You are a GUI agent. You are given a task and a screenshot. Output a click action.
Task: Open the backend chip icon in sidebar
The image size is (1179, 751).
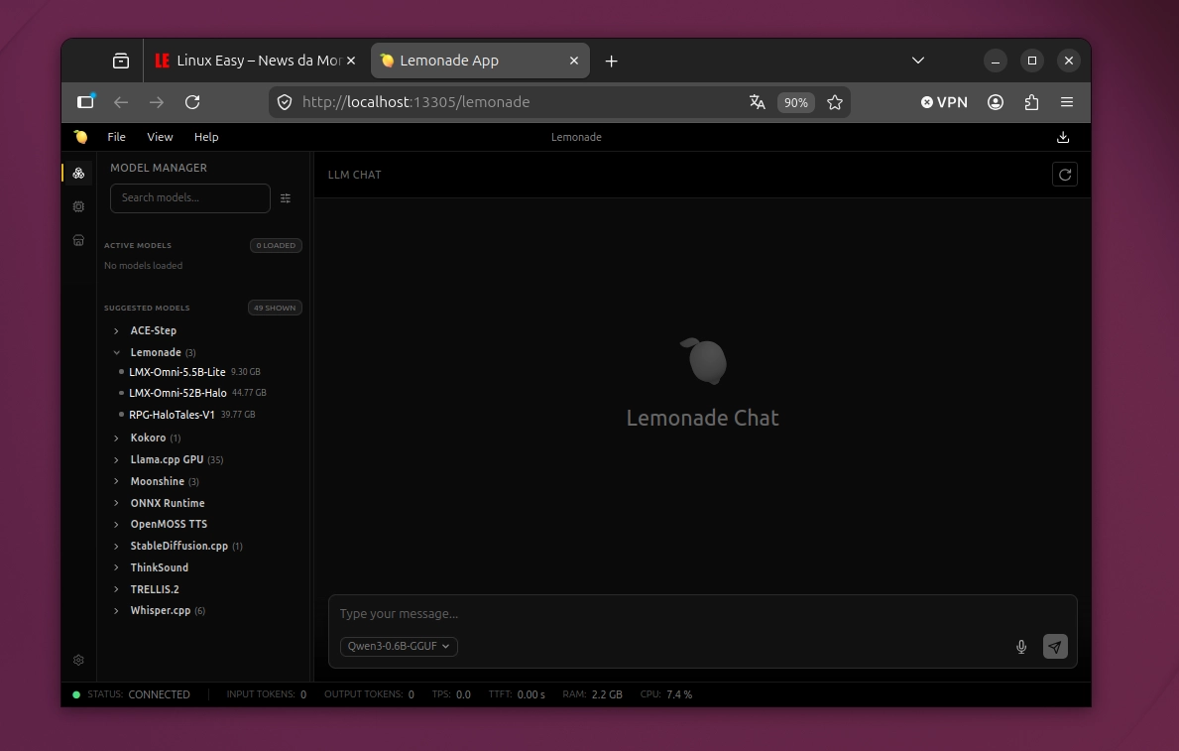[78, 206]
